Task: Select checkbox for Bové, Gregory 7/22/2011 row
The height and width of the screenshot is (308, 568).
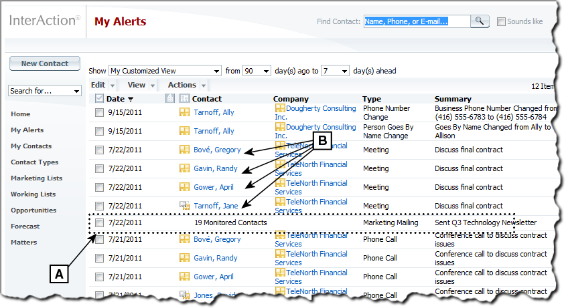Action: click(99, 150)
